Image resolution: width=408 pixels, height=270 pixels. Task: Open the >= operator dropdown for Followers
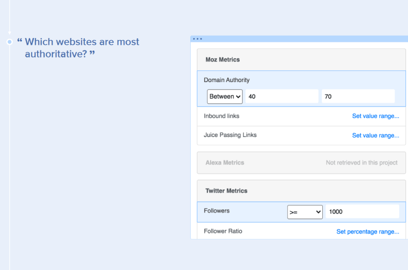pos(305,212)
